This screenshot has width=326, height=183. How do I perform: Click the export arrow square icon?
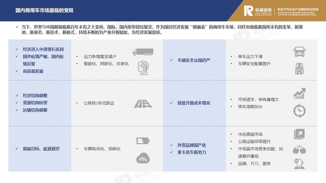click(300, 134)
